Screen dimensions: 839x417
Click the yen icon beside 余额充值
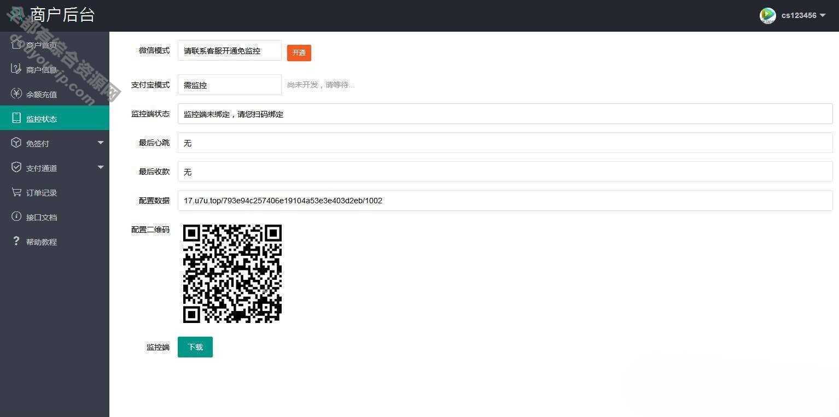tap(16, 93)
